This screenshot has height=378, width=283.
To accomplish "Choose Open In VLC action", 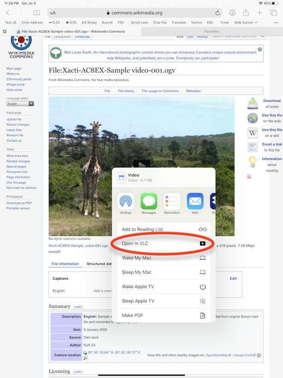I will point(164,243).
